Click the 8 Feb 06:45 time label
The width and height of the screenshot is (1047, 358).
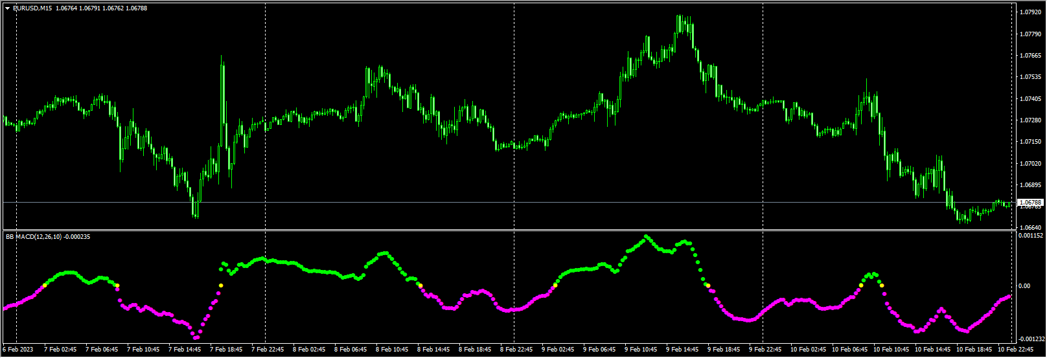[350, 350]
